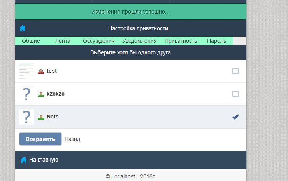288x181 pixels.
Task: Click the green user icon beside Nets
Action: tap(41, 117)
